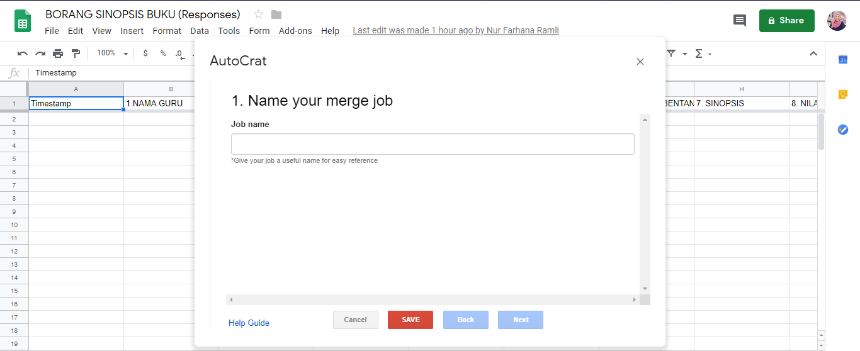The width and height of the screenshot is (860, 351).
Task: Open the Format menu
Action: point(167,31)
